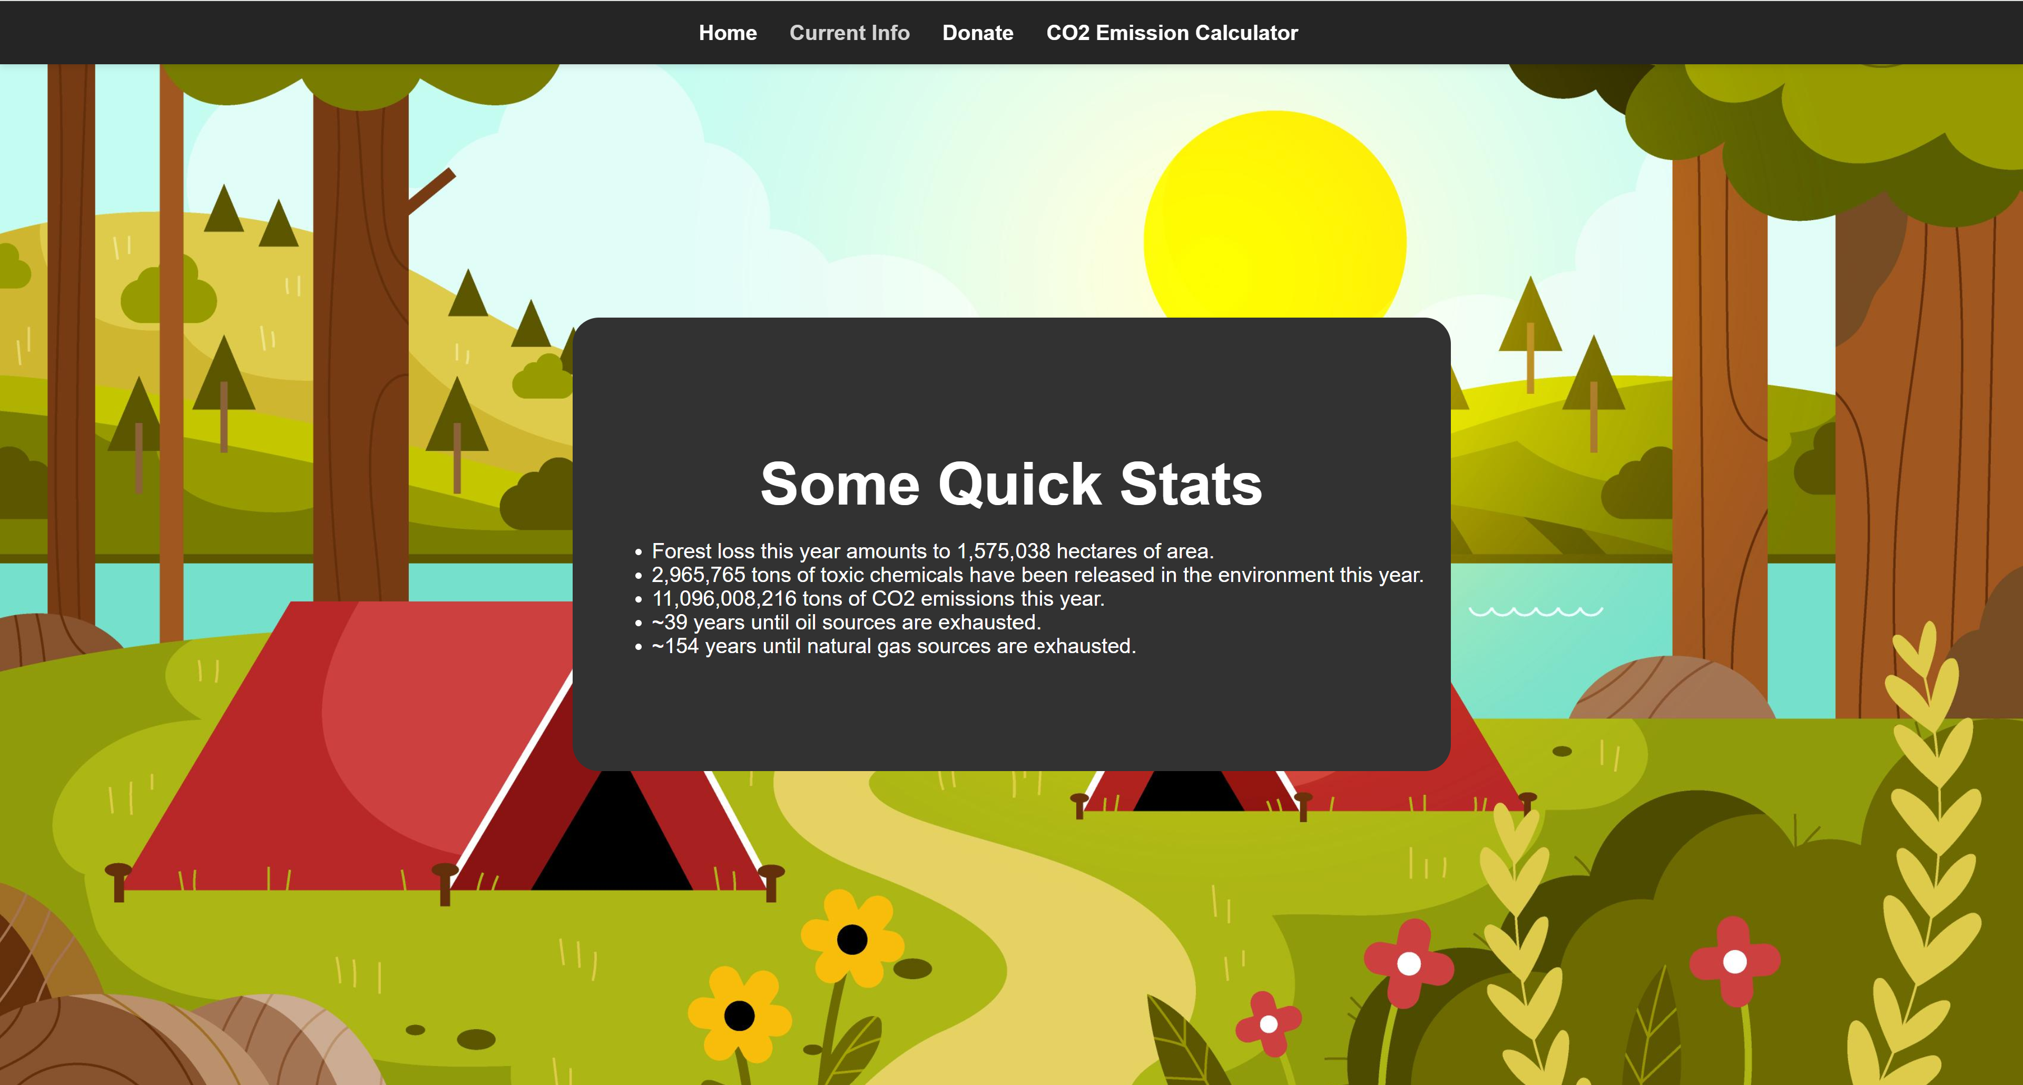The image size is (2023, 1085).
Task: Click the forest loss hectares statistic line
Action: click(932, 551)
